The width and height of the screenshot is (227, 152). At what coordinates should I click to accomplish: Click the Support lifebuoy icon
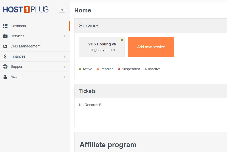pos(5,66)
